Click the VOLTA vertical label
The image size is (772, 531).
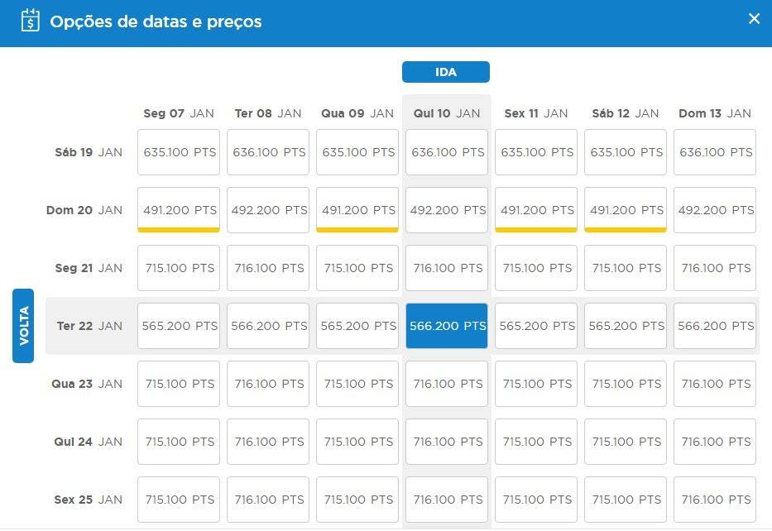coord(23,326)
